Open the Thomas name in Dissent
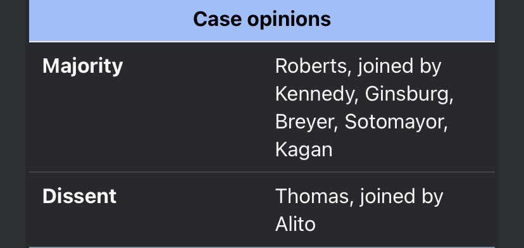Screen dimensions: 524x248 click(312, 196)
